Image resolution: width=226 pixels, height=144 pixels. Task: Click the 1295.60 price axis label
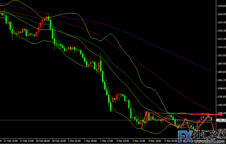tap(222, 97)
